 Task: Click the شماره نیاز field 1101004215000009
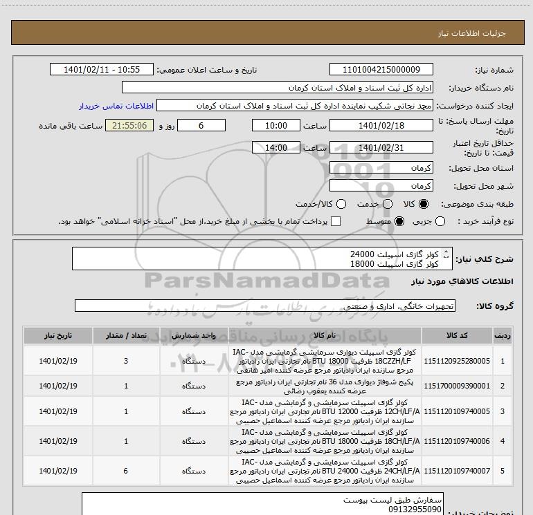[381, 69]
